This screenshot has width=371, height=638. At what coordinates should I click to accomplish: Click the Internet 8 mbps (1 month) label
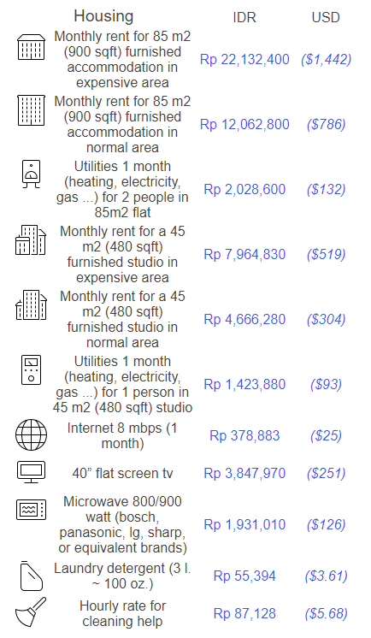122,435
